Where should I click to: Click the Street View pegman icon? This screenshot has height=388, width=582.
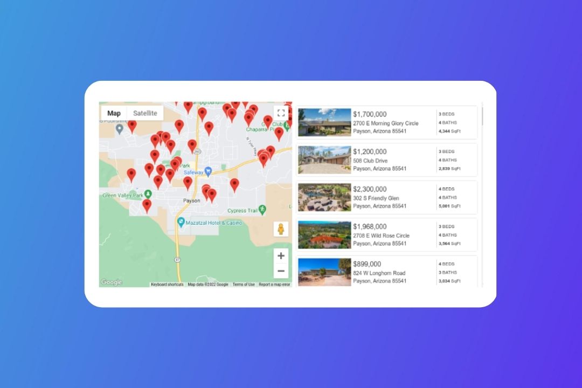point(281,229)
